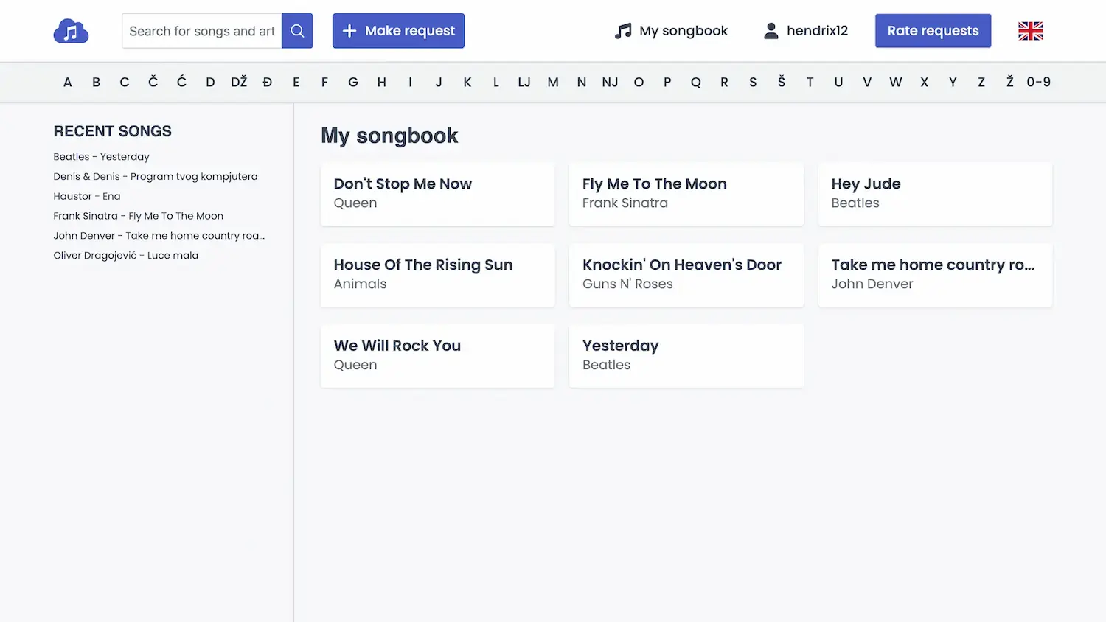Browse songs starting with Ž
Viewport: 1106px width, 622px height.
pyautogui.click(x=1010, y=83)
